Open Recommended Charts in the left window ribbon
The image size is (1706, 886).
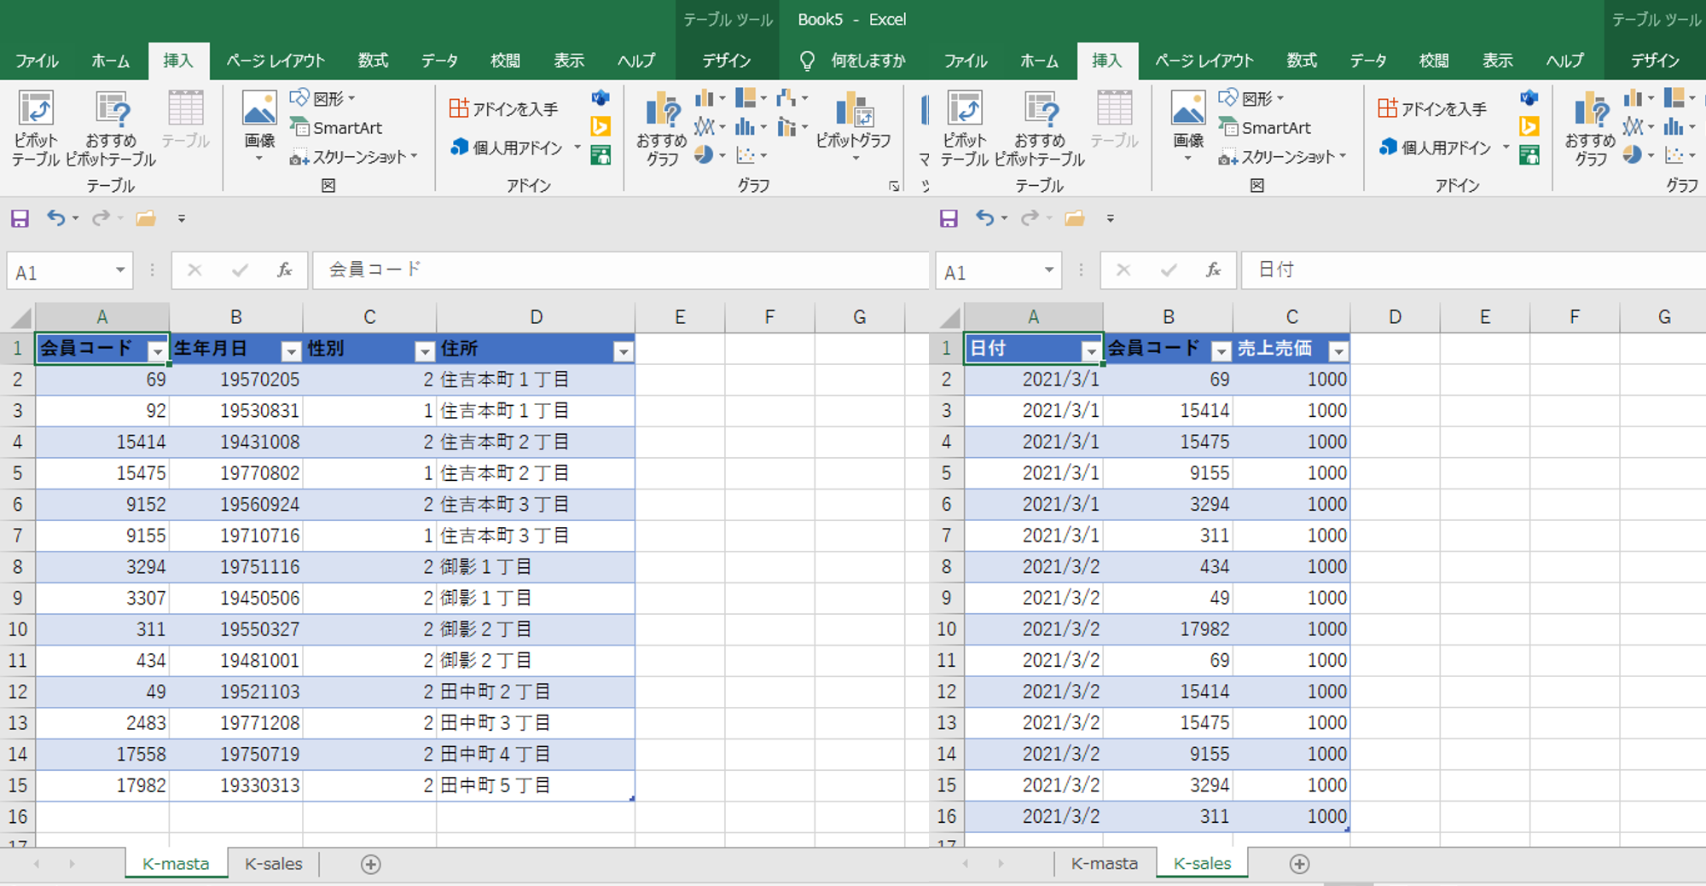pyautogui.click(x=661, y=126)
